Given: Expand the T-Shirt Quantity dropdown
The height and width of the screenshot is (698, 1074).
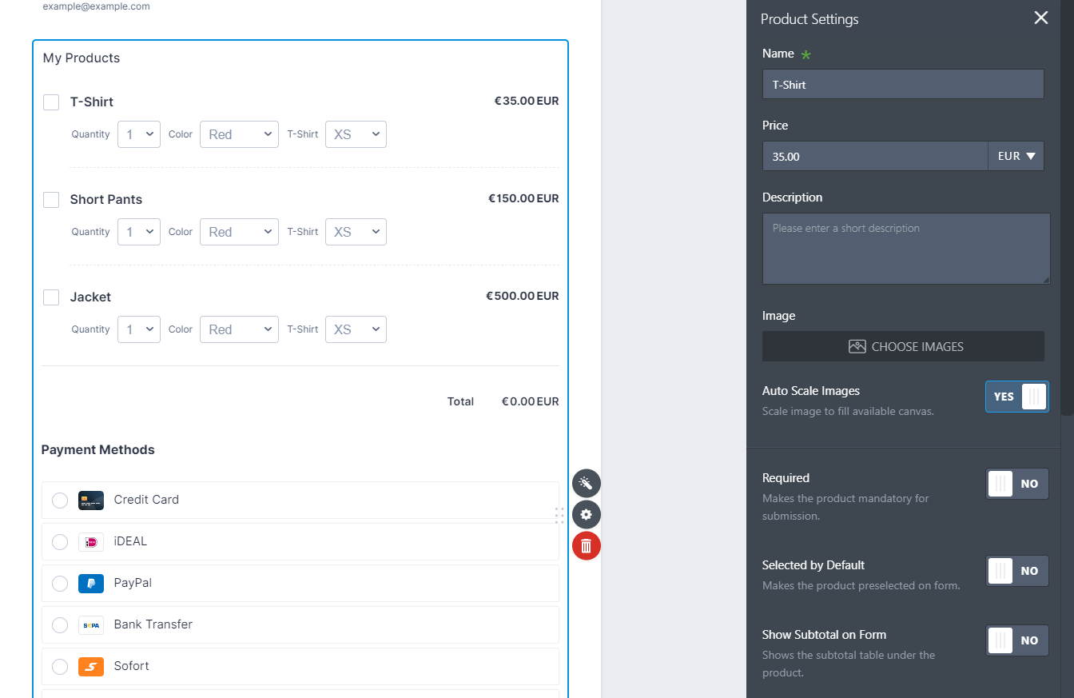Looking at the screenshot, I should (x=139, y=134).
